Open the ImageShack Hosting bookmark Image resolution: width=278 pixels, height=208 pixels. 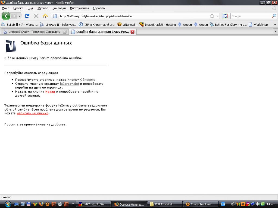tap(157, 24)
